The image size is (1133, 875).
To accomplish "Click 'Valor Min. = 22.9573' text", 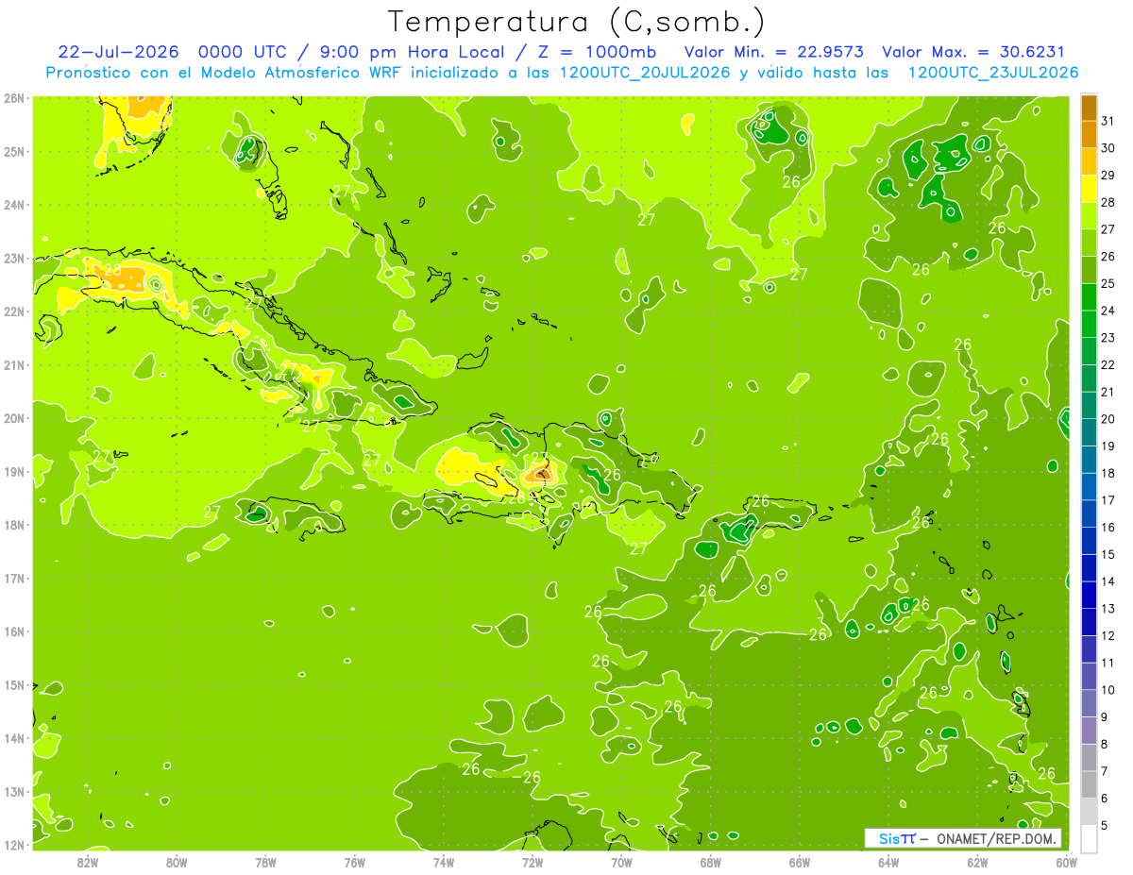I will 773,52.
